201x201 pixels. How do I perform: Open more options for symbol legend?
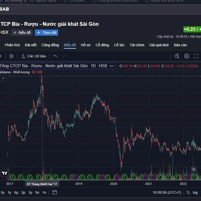112,66
